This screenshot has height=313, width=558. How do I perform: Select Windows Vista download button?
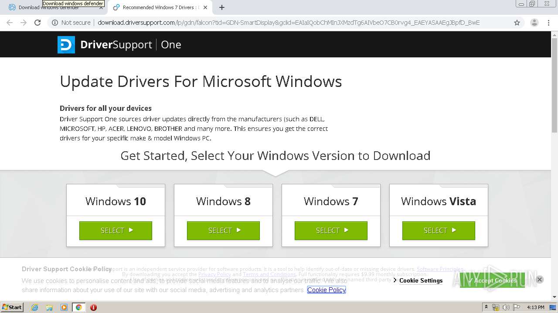click(439, 230)
